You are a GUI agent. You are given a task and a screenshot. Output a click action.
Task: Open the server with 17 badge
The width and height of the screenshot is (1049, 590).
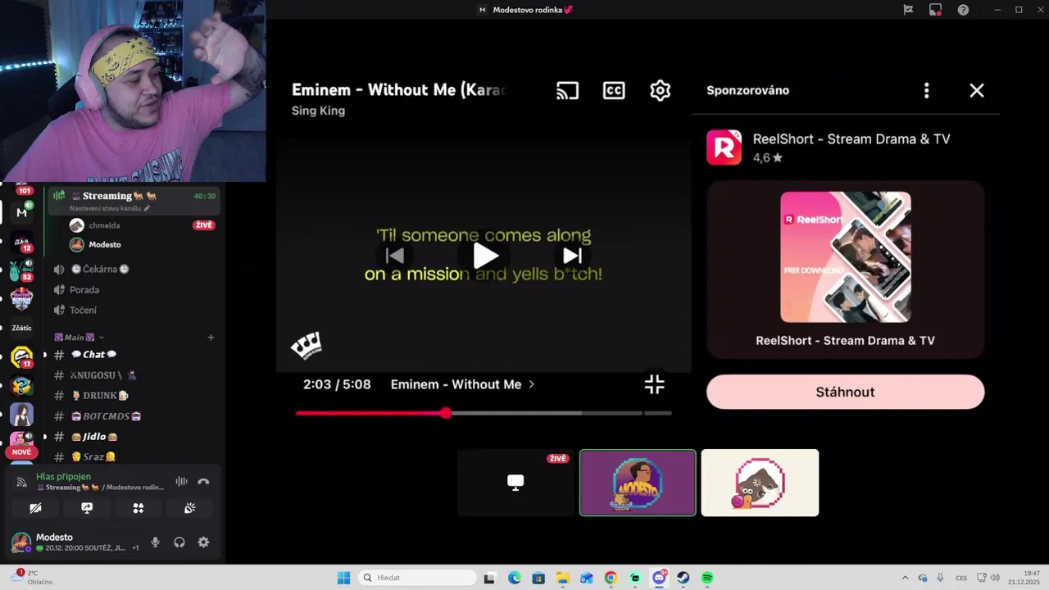pyautogui.click(x=21, y=357)
